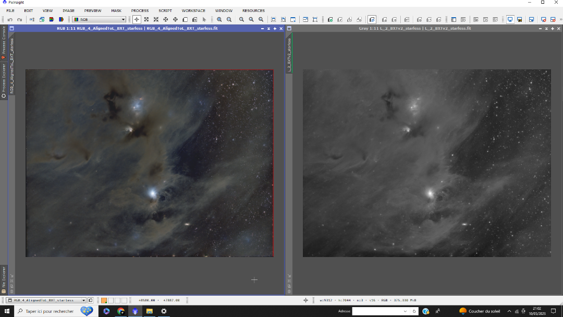This screenshot has height=317, width=563.
Task: Click the Undo arrow in toolbar
Action: (x=10, y=19)
